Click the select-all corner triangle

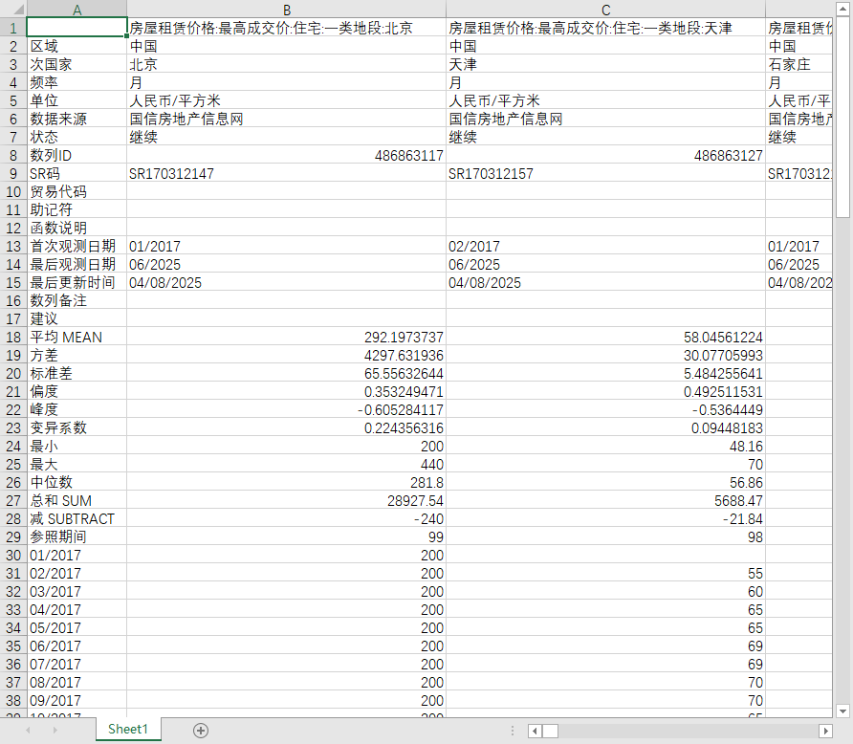pos(18,10)
